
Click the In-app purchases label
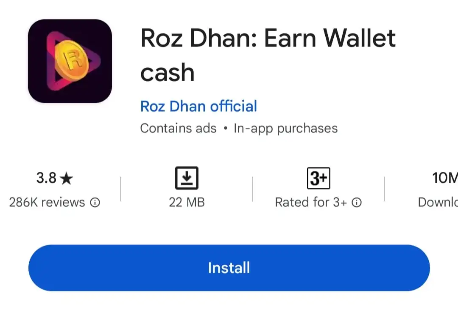(286, 129)
